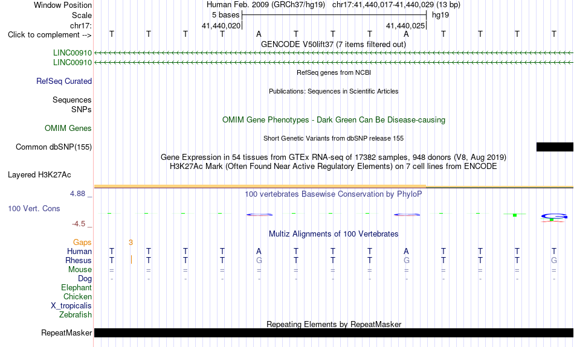The image size is (574, 347).
Task: Select the Zebrafish alignment row label
Action: point(76,315)
